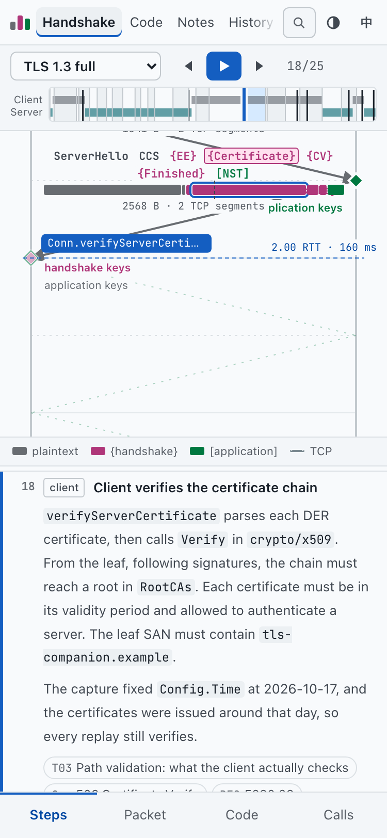The width and height of the screenshot is (387, 838).
Task: Click the crypto/x509 code term
Action: [291, 539]
